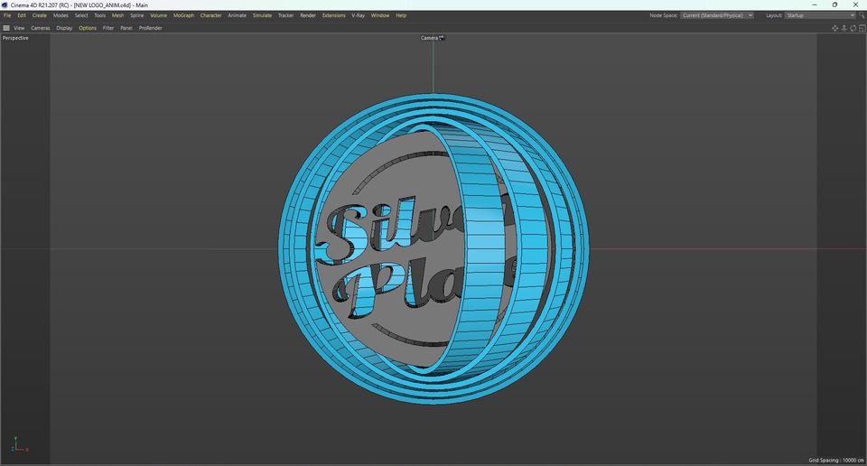Viewport: 867px width, 466px height.
Task: Open the Edit menu
Action: coord(22,15)
